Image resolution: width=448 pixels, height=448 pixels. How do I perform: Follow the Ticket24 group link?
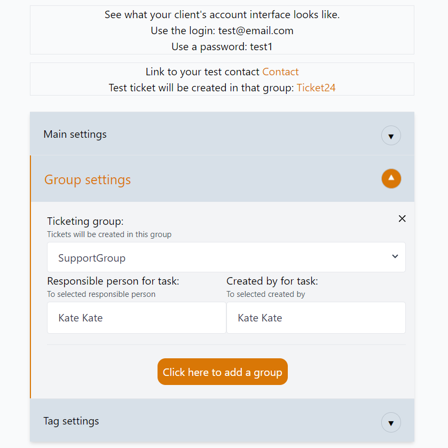coord(316,88)
